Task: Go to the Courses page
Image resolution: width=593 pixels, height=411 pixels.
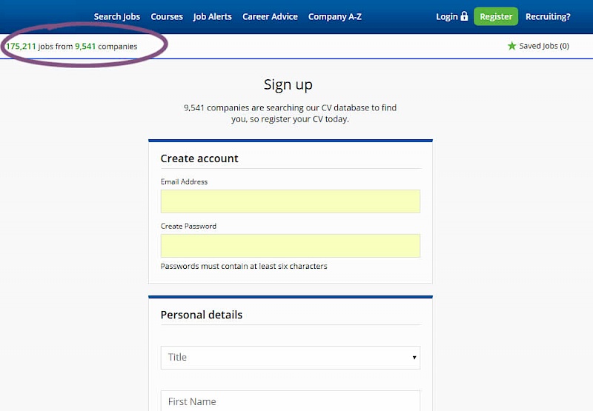Action: tap(167, 16)
